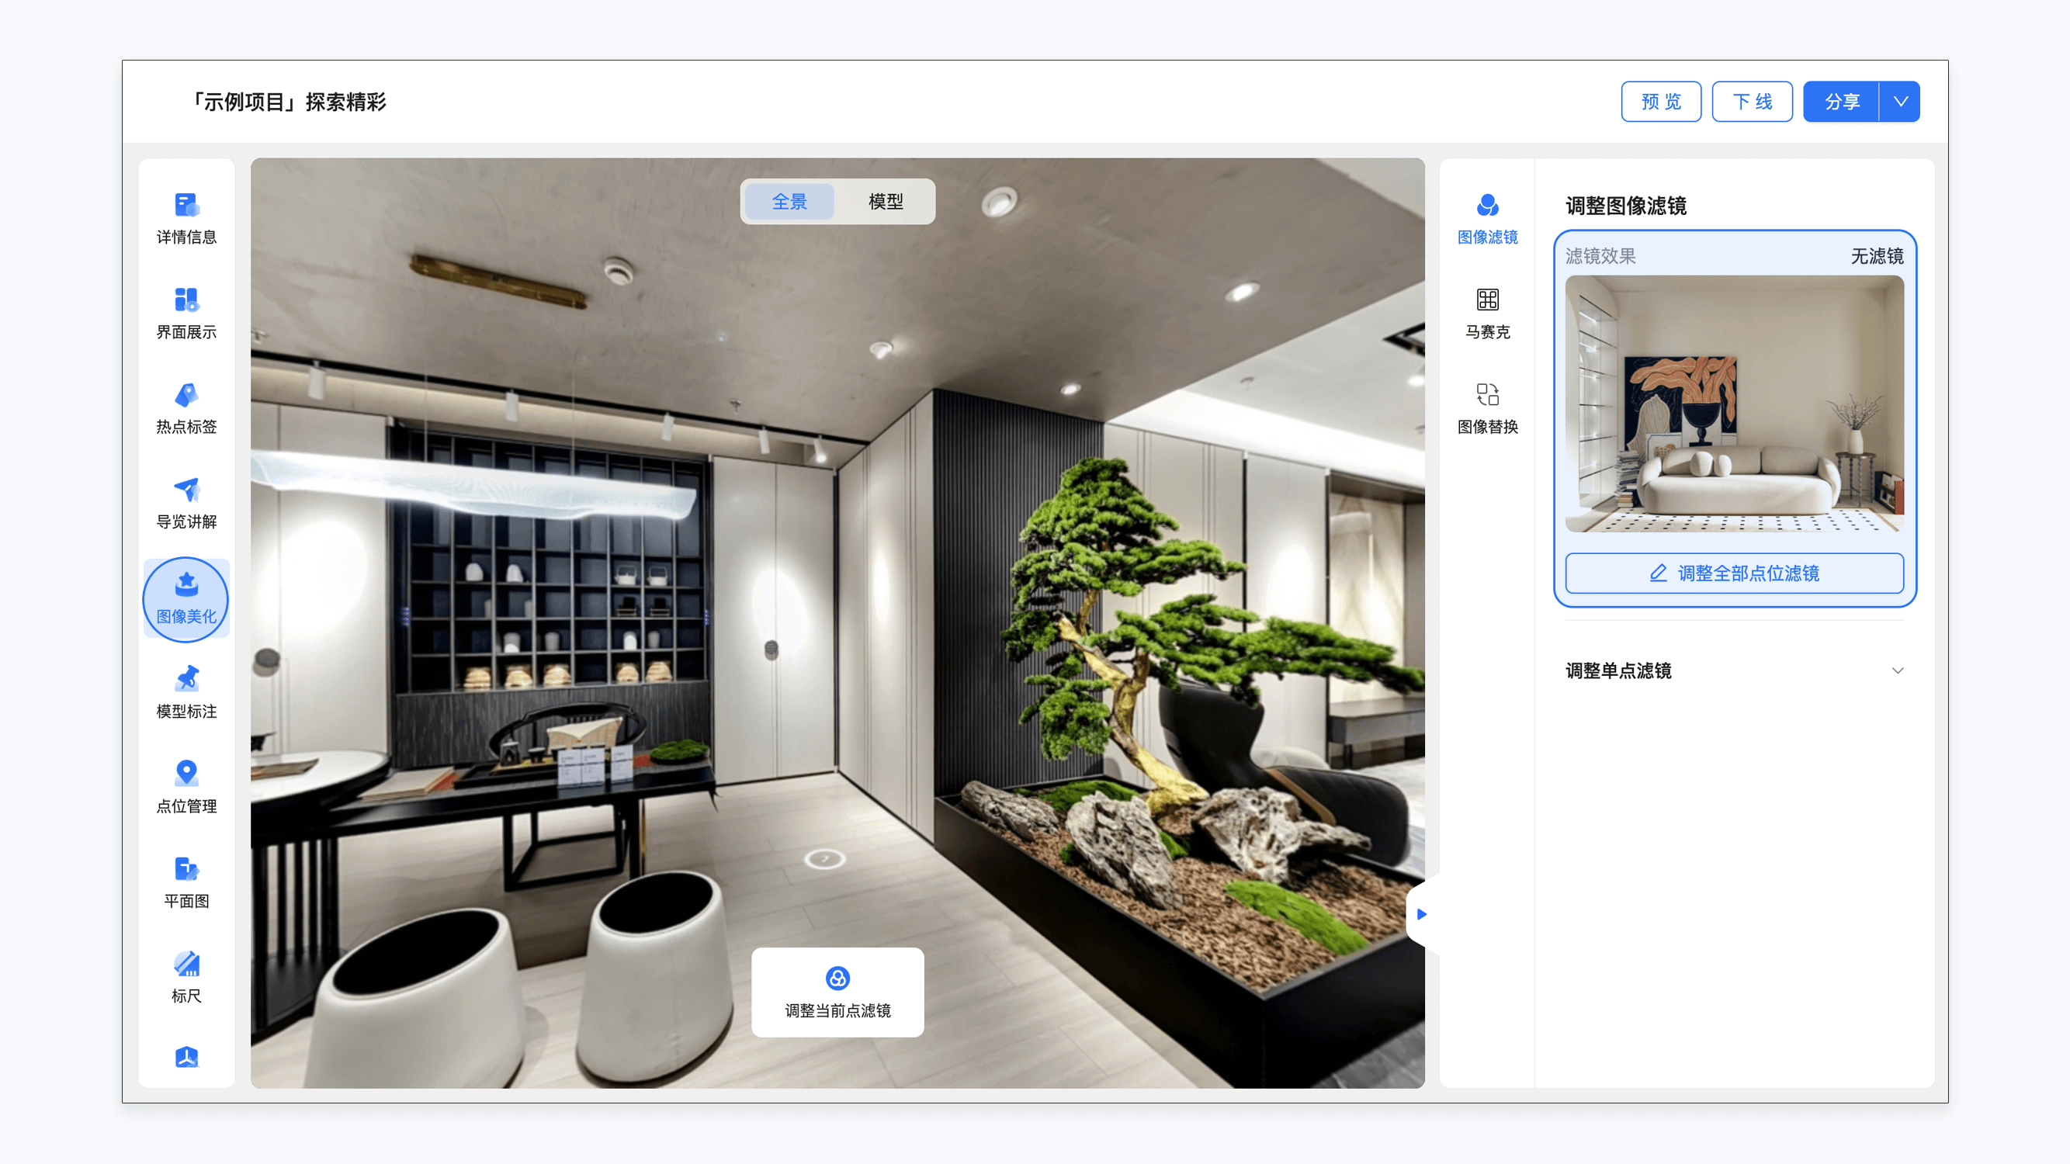
Task: Switch viewer to 全景 tab
Action: coord(789,202)
